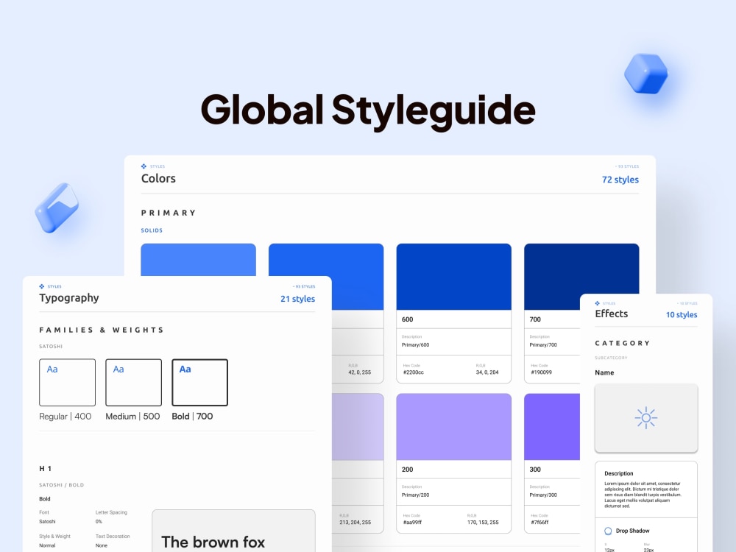Select the Medium 500 Aa sample box
This screenshot has height=552, width=736.
[x=133, y=383]
